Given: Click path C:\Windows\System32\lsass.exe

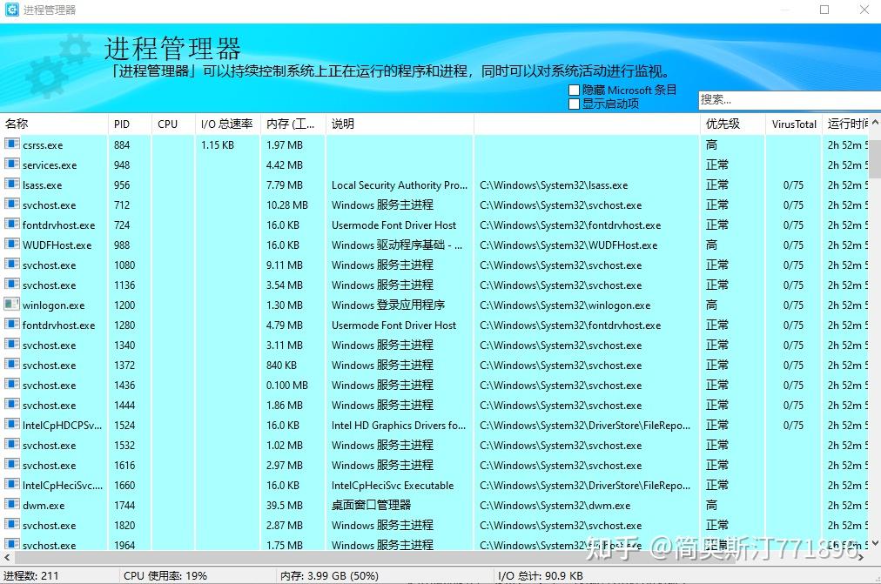Looking at the screenshot, I should [554, 185].
